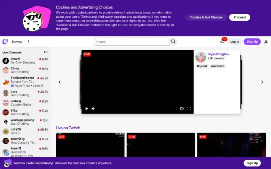Open TheBurntPeanut's live channel

[25, 82]
